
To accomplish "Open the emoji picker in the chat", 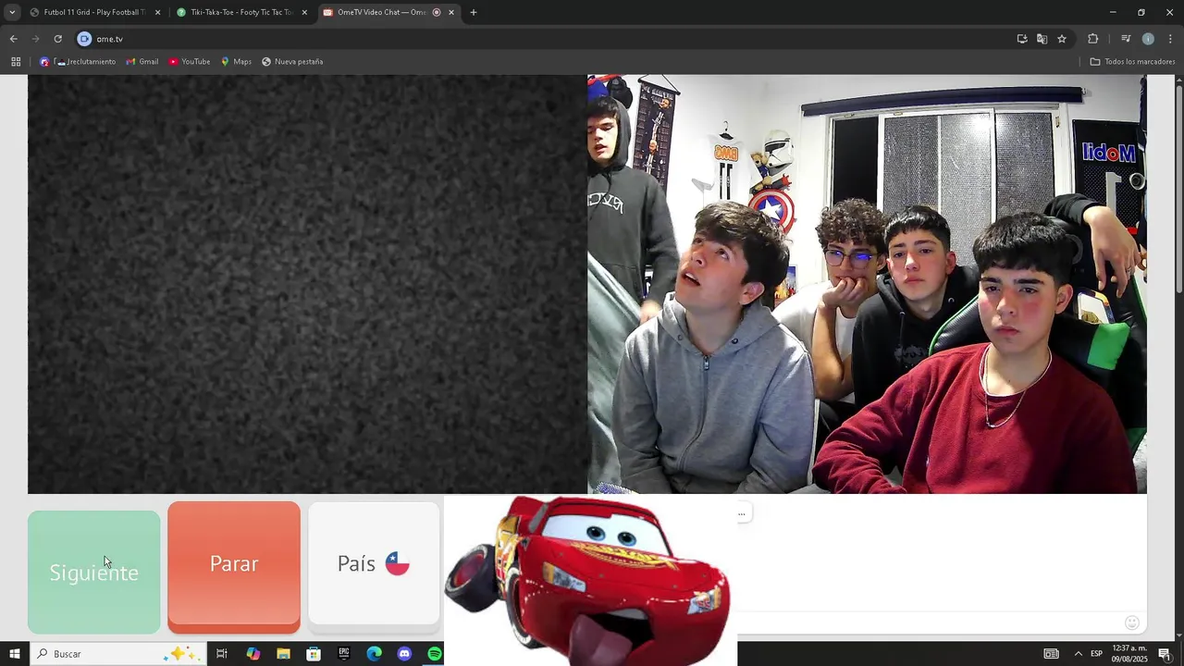I will click(x=1131, y=623).
